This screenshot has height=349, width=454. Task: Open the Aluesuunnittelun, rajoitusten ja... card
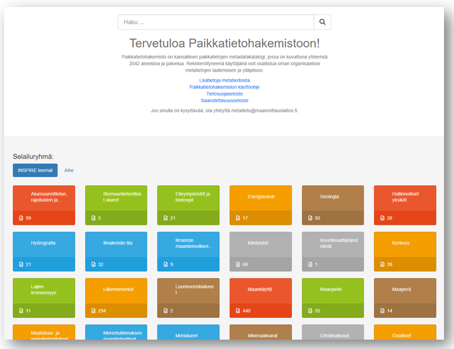pos(44,205)
